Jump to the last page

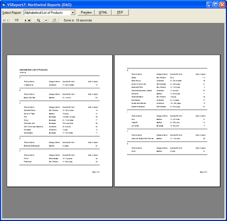pyautogui.click(x=29, y=20)
